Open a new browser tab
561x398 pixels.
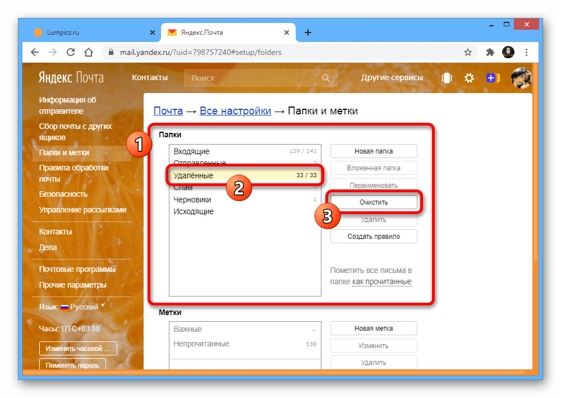click(x=307, y=33)
